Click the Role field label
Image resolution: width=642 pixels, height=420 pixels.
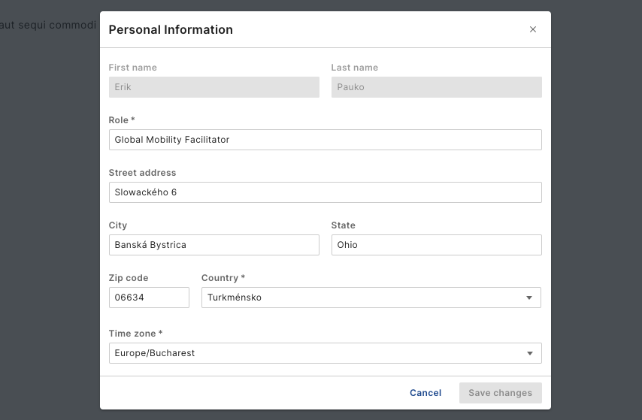(122, 120)
